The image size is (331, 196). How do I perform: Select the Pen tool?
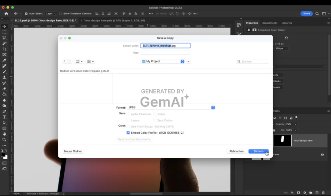pos(4,111)
